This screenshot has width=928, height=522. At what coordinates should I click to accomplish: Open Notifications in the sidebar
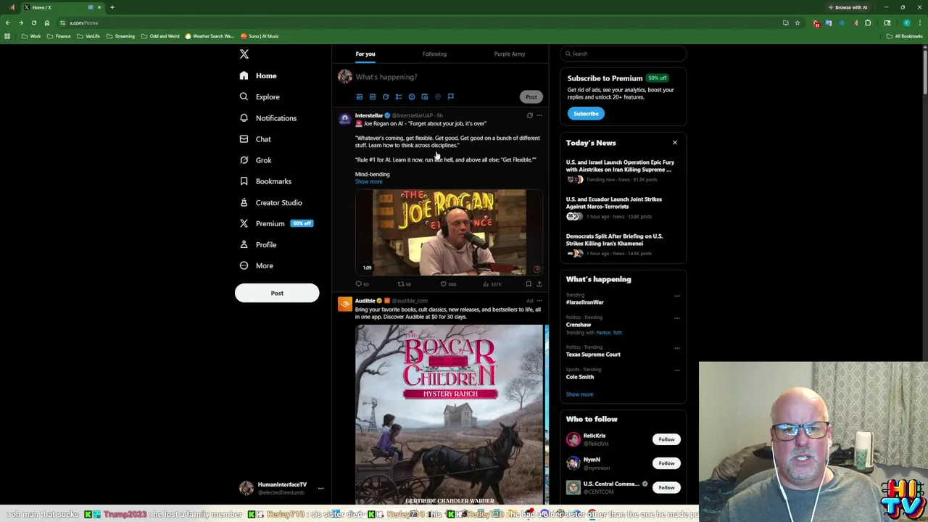(x=268, y=118)
